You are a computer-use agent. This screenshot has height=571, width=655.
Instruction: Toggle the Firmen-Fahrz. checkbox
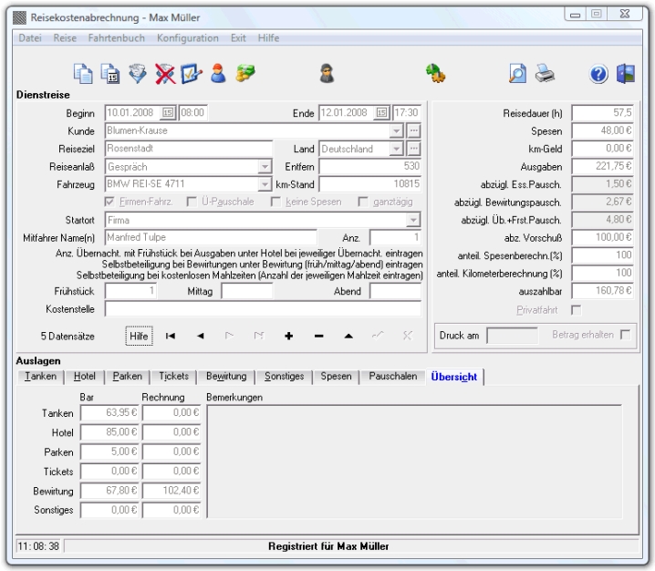(111, 202)
